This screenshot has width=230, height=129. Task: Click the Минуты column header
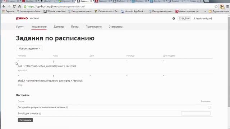[22, 56]
